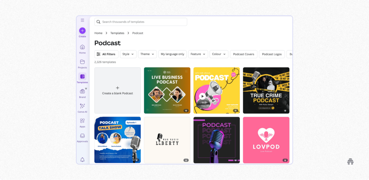Viewport: 369px width, 180px height.
Task: Click crown badge on Live Business Podcast template
Action: (186, 110)
